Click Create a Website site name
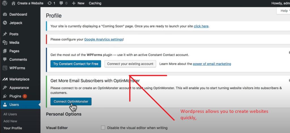Image resolution: width=290 pixels, height=133 pixels. (x=30, y=3)
